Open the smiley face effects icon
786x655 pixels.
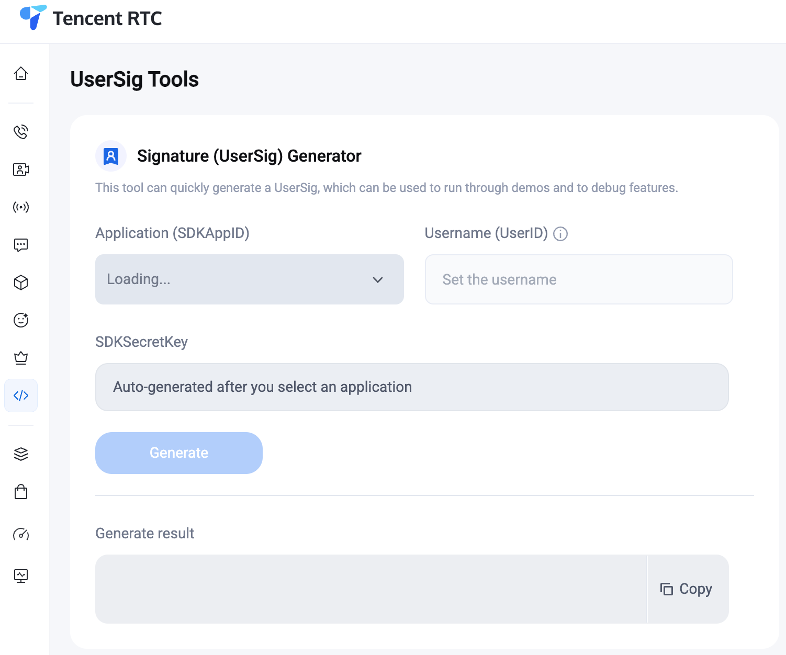coord(21,320)
